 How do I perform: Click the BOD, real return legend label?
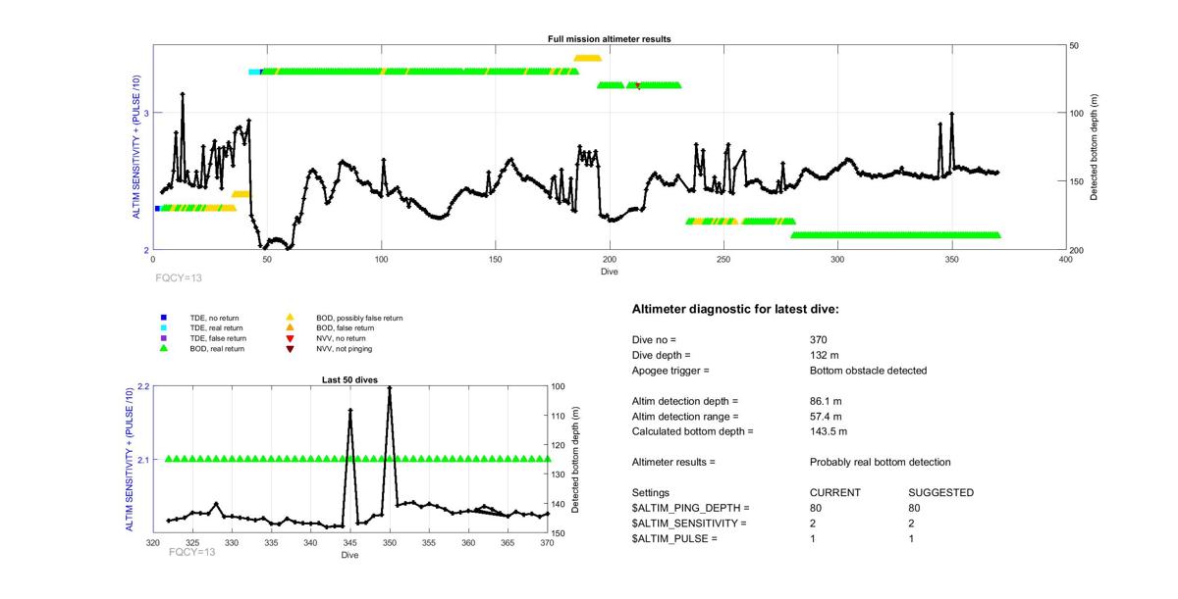(x=217, y=348)
